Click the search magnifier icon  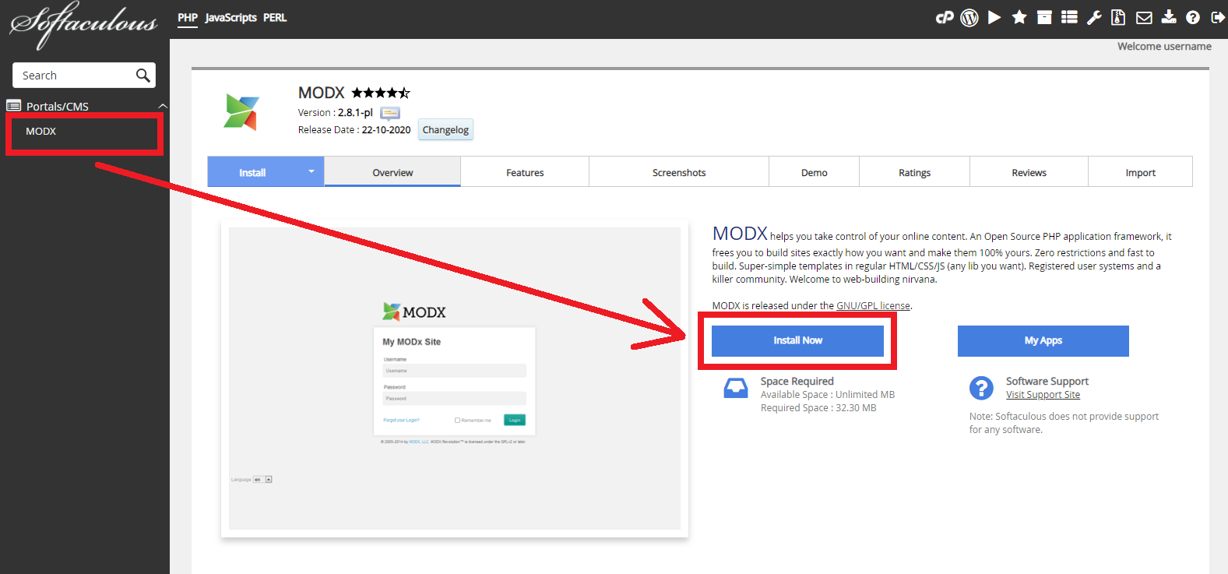pos(143,76)
